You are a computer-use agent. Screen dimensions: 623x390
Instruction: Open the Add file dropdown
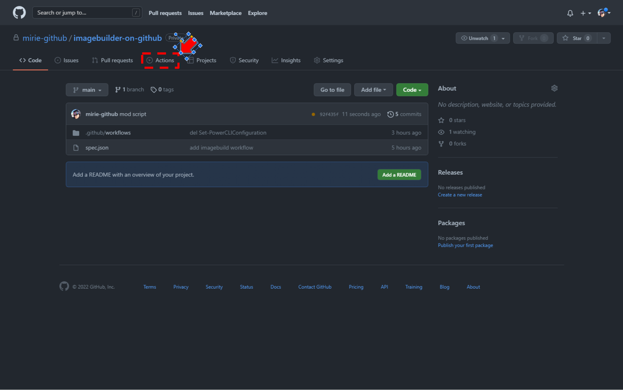click(374, 90)
